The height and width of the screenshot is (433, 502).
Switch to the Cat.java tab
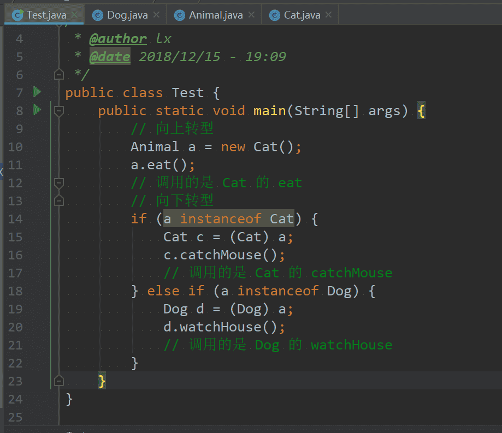(302, 15)
